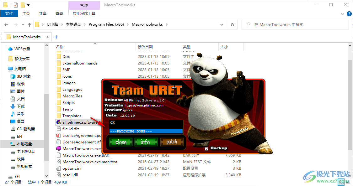Select the LicenseAgreement.rtf file icon
Screen dimensions: 353x186
click(x=59, y=142)
